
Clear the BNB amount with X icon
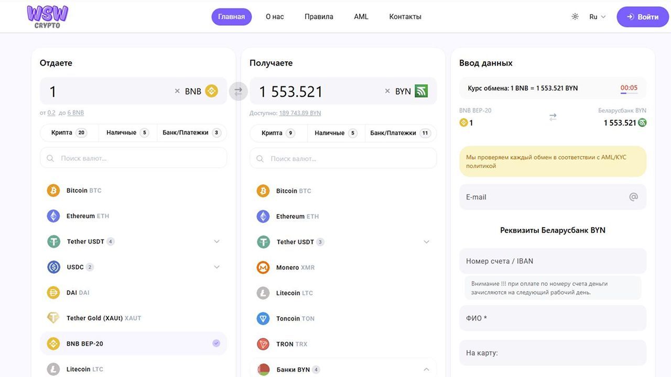pyautogui.click(x=177, y=91)
